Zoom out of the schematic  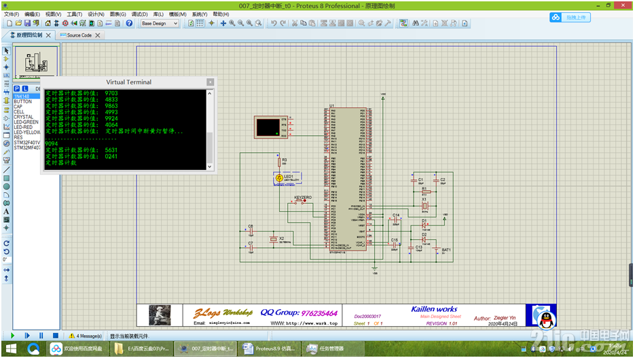[x=241, y=24]
